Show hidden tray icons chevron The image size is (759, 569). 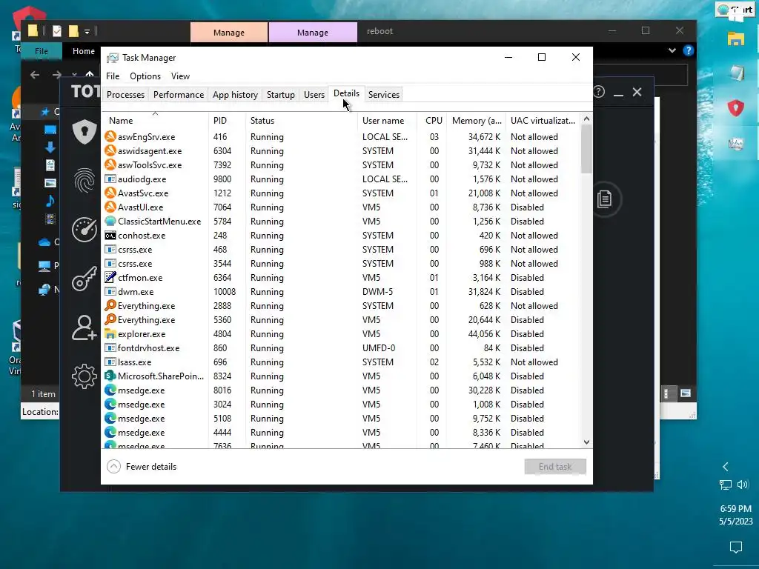725,467
